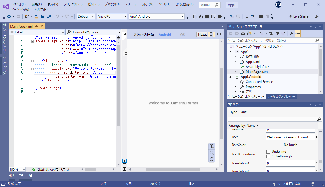Open the Debug configuration dropdown
The image size is (325, 187).
pos(86,16)
